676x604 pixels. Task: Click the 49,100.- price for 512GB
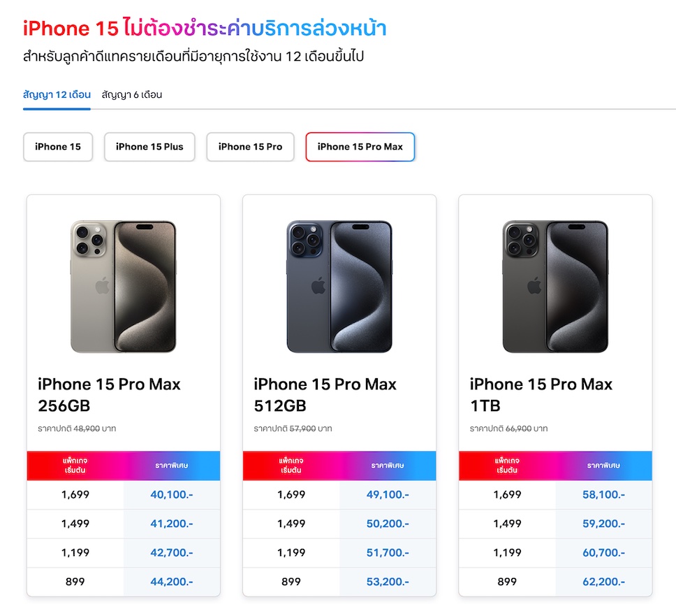click(x=388, y=495)
